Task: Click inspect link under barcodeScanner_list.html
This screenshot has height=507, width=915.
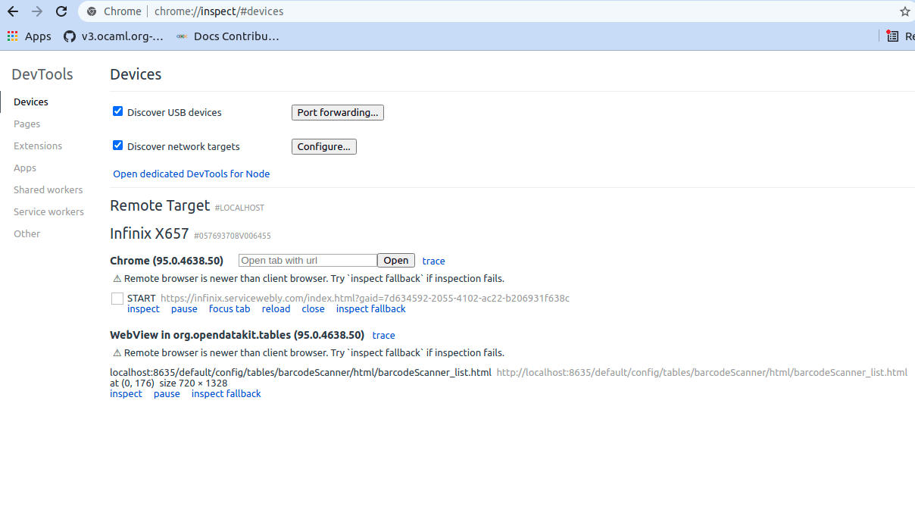Action: (126, 393)
